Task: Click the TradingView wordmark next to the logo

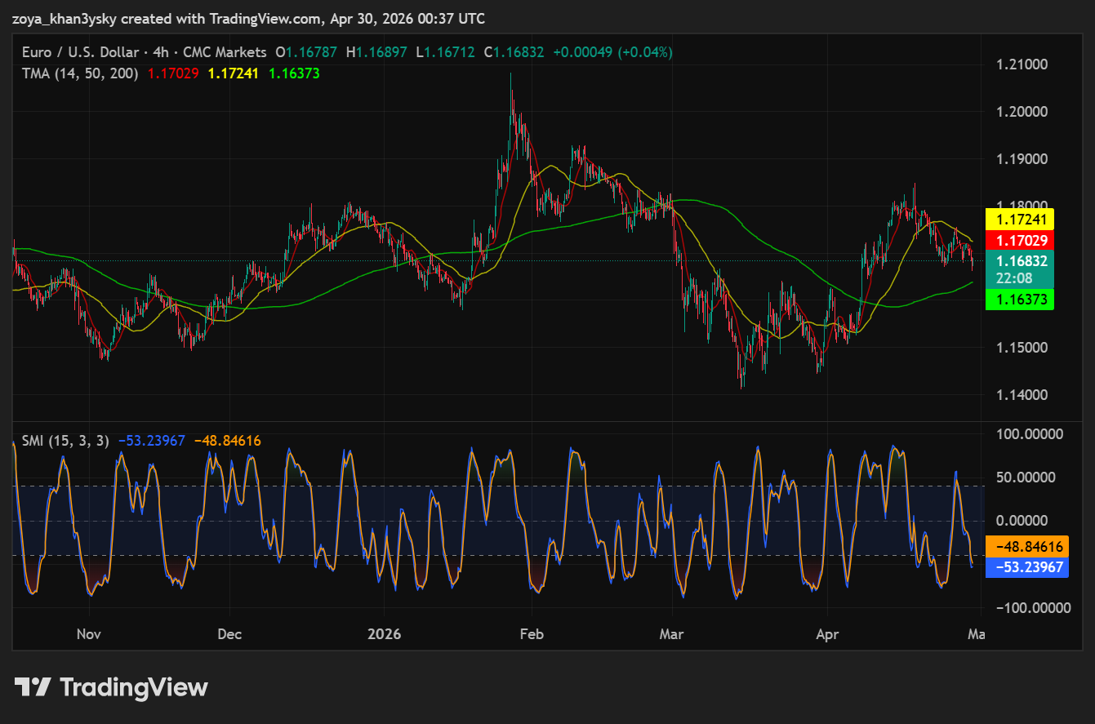Action: [134, 687]
